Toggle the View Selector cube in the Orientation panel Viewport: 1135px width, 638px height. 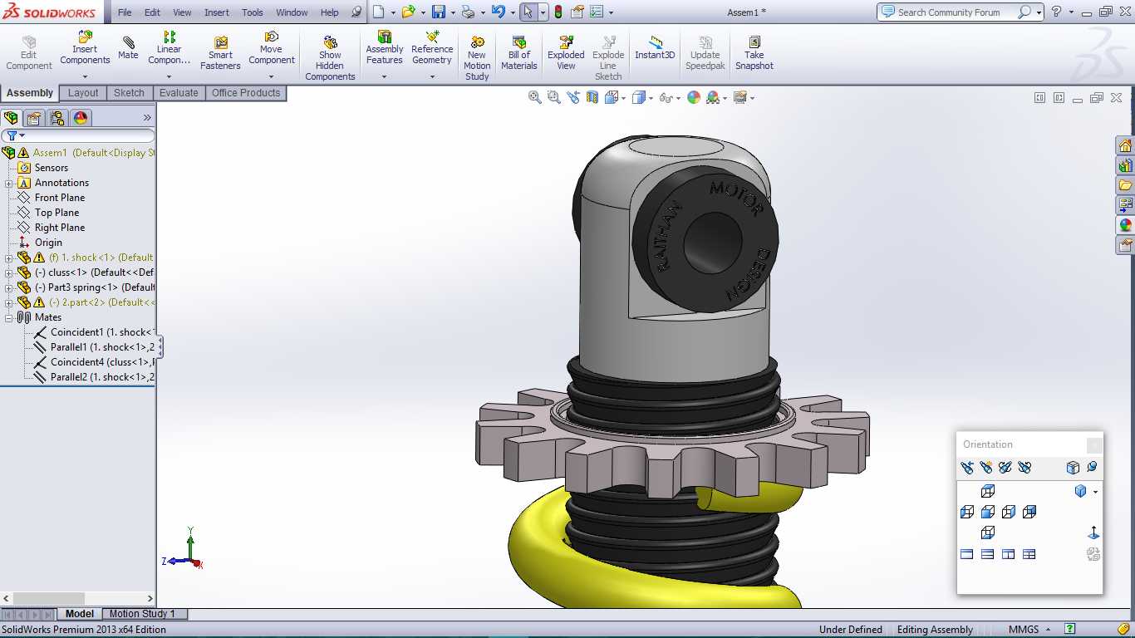click(x=1073, y=468)
